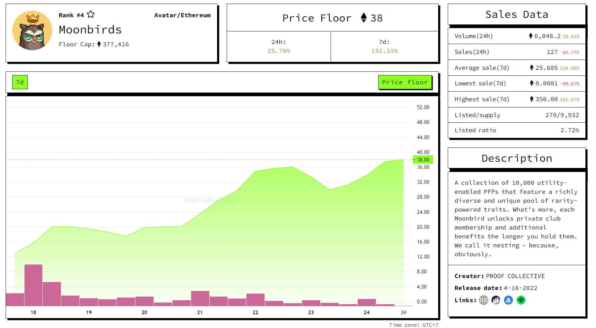The image size is (596, 328).
Task: Click the 7d change 192.31% value
Action: click(384, 51)
